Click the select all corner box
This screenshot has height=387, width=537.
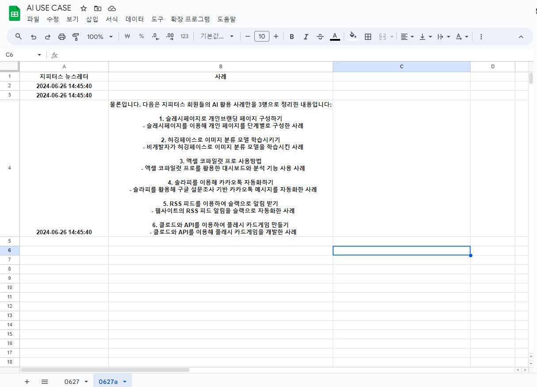coord(9,66)
